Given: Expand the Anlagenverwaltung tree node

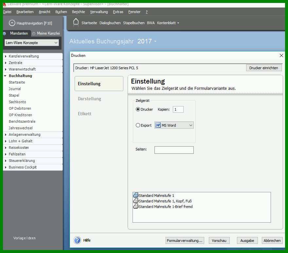Looking at the screenshot, I should (x=6, y=134).
